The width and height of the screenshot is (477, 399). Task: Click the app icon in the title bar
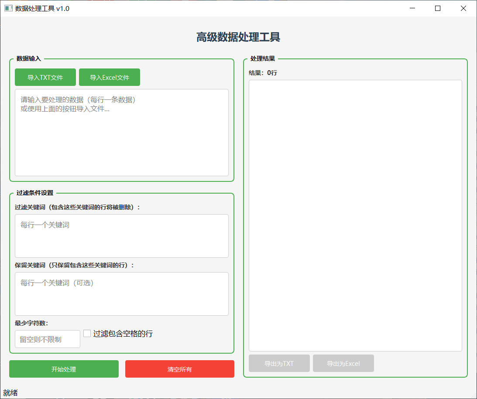pos(8,8)
